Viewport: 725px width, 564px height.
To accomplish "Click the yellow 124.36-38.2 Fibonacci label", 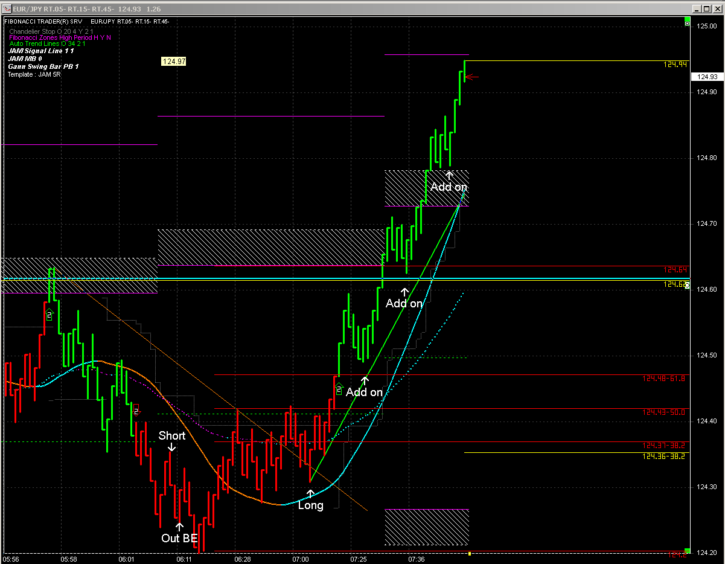I will click(664, 457).
